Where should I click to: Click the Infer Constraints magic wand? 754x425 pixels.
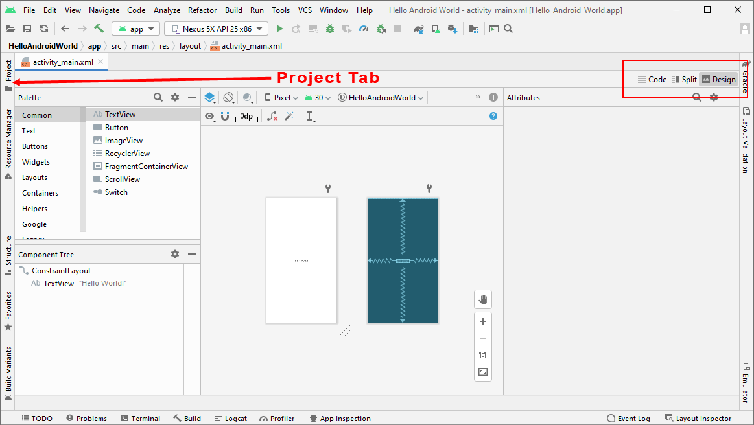point(290,117)
